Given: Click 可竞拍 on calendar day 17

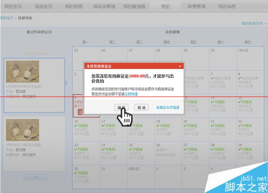Looking at the screenshot, I should coord(109,125).
